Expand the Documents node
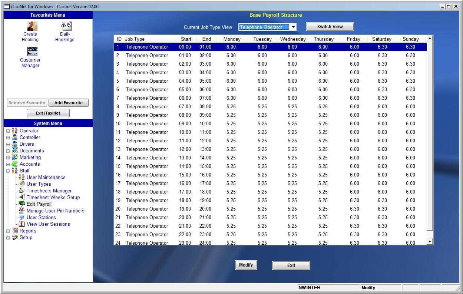 8,151
